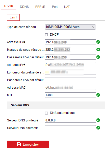Open the PPPoE tab

40,7
